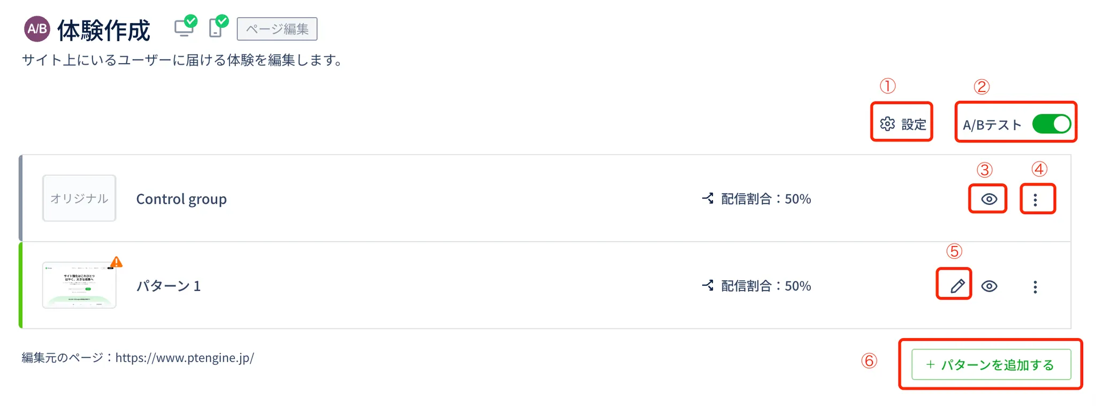The width and height of the screenshot is (1096, 406).
Task: Preview the Control group with eye icon
Action: point(989,200)
